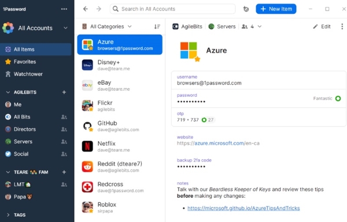347x222 pixels.
Task: Click the hidden password field
Action: [x=259, y=99]
